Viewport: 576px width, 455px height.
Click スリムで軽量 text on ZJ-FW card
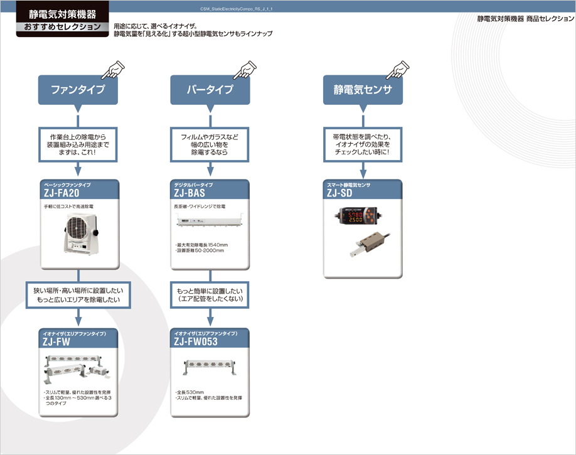(x=77, y=392)
